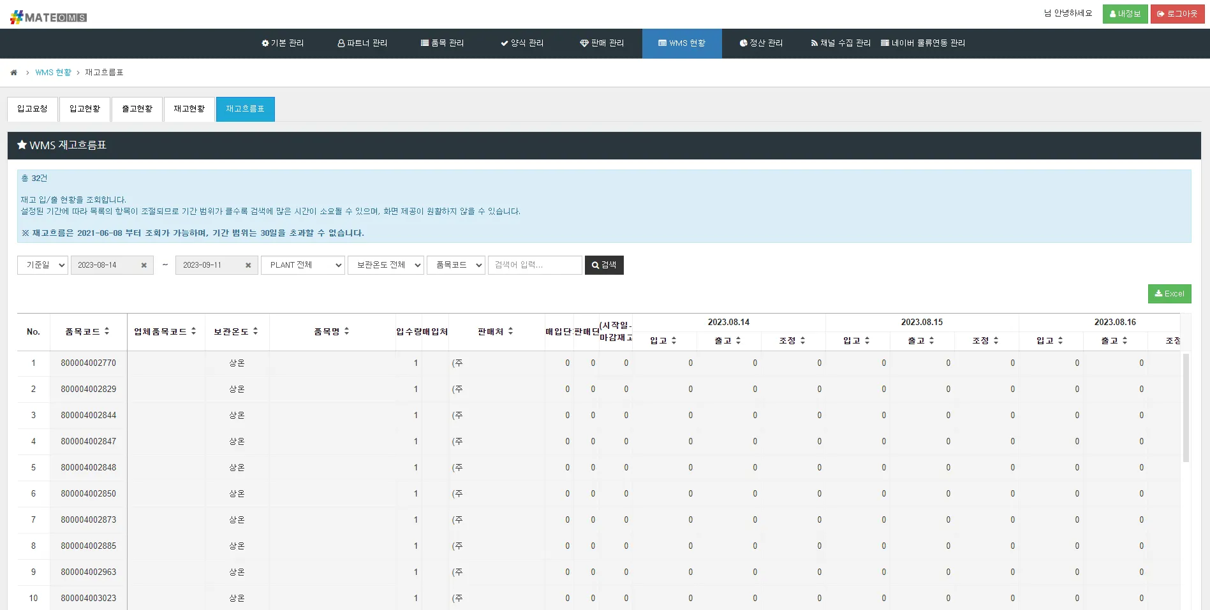Viewport: 1210px width, 610px height.
Task: Open 양식 관리 menu
Action: point(522,43)
